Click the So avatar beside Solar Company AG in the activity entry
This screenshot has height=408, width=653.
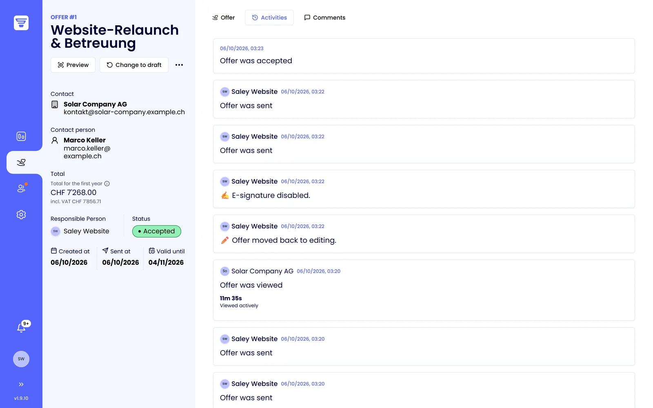coord(225,271)
